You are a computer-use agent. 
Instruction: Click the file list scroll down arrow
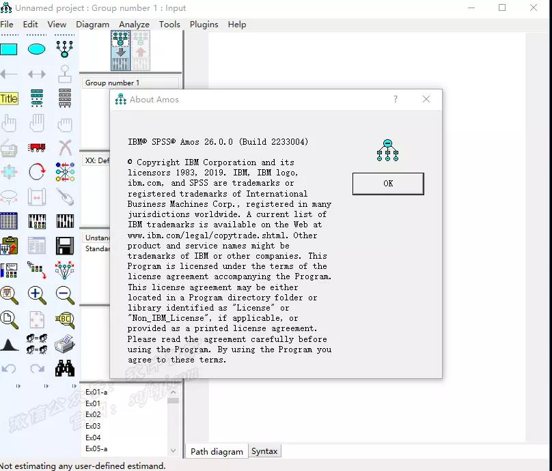click(x=174, y=451)
